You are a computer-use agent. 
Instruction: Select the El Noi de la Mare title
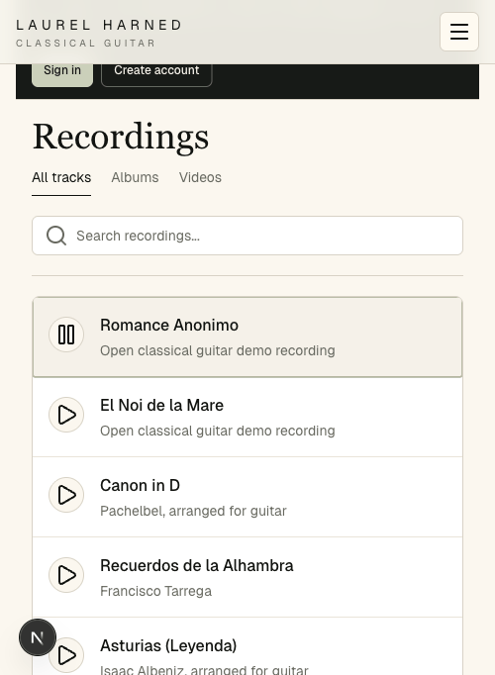pos(161,405)
